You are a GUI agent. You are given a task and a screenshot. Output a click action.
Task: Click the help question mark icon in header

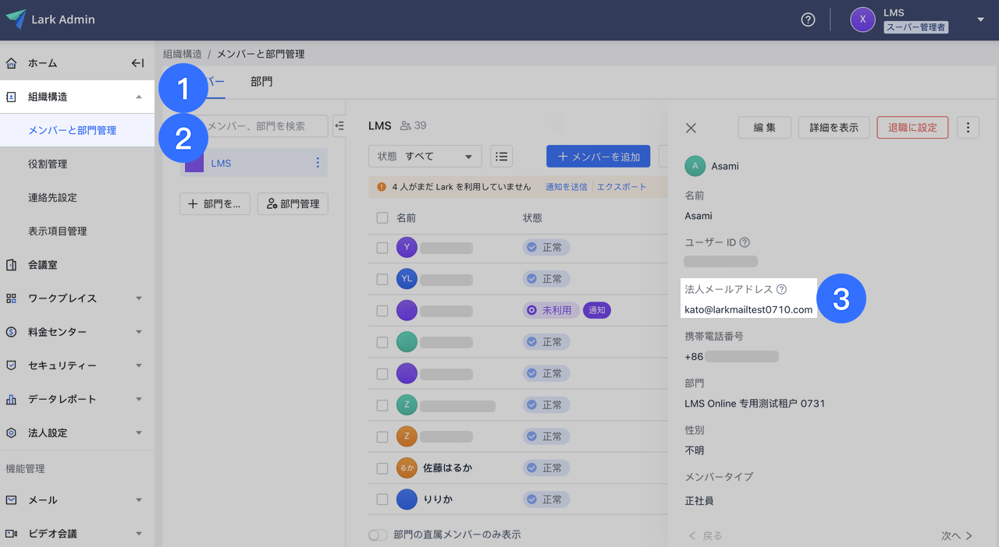(808, 19)
